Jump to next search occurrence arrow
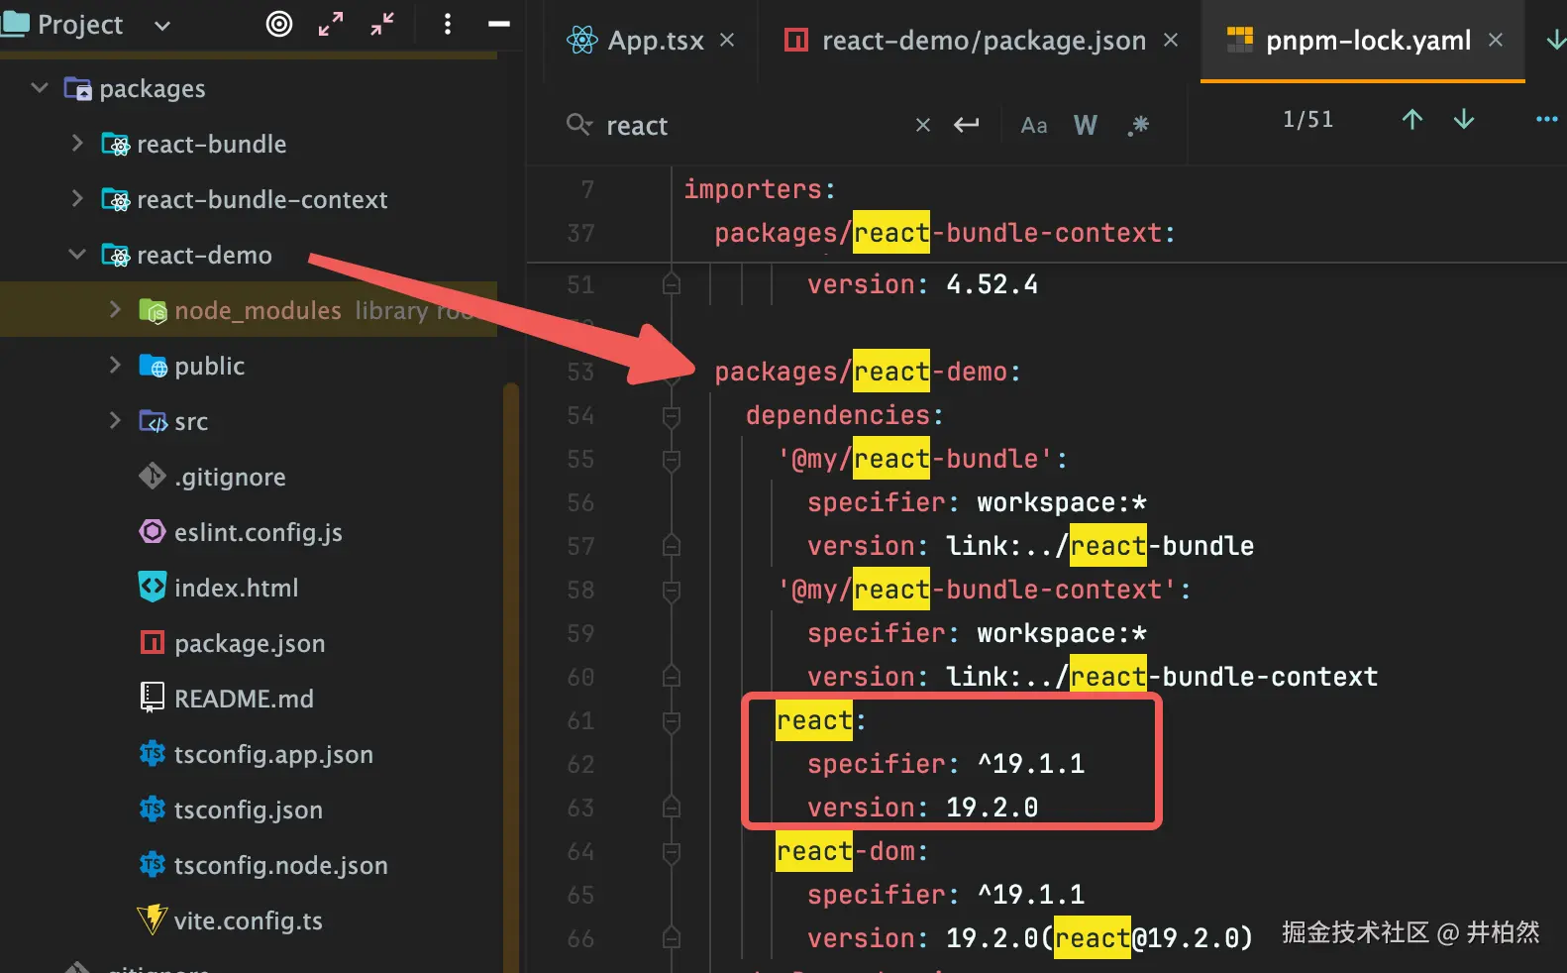 click(x=1463, y=120)
